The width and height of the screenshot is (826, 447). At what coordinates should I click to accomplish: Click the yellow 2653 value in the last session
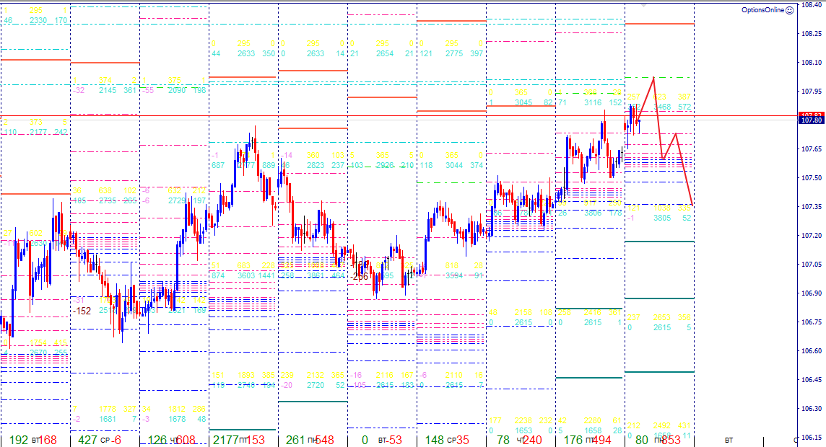click(662, 317)
